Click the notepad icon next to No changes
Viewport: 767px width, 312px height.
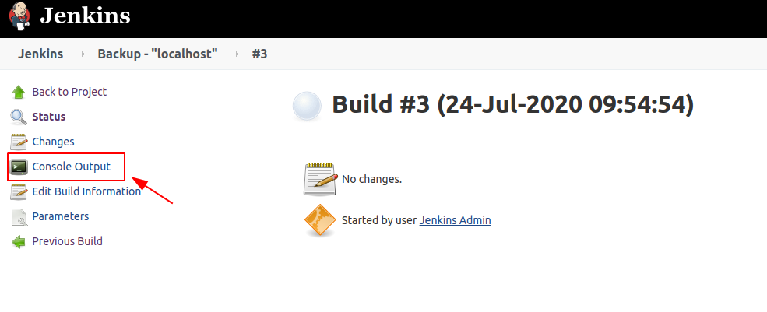click(319, 179)
